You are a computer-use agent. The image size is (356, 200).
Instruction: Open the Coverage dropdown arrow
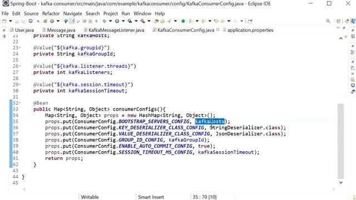[136, 21]
